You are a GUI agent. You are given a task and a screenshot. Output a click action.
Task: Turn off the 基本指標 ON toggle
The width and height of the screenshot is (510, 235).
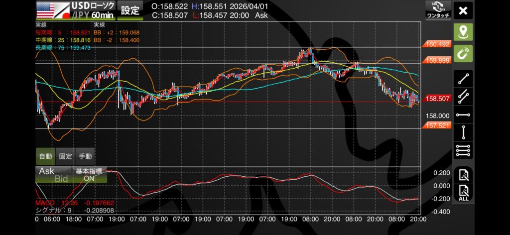point(89,175)
